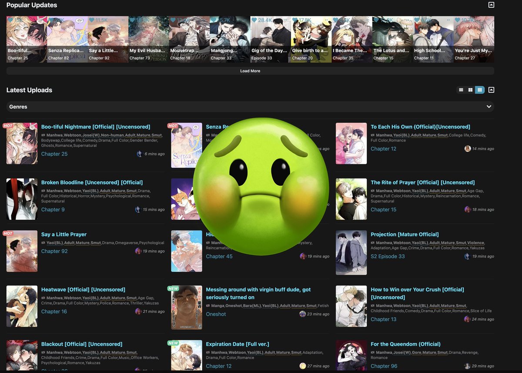Open S2 Episode 33 of Projection
522x373 pixels.
[x=388, y=256]
